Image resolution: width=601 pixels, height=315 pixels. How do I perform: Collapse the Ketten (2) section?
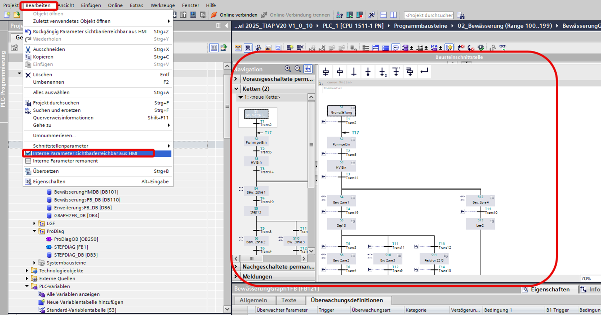[236, 89]
